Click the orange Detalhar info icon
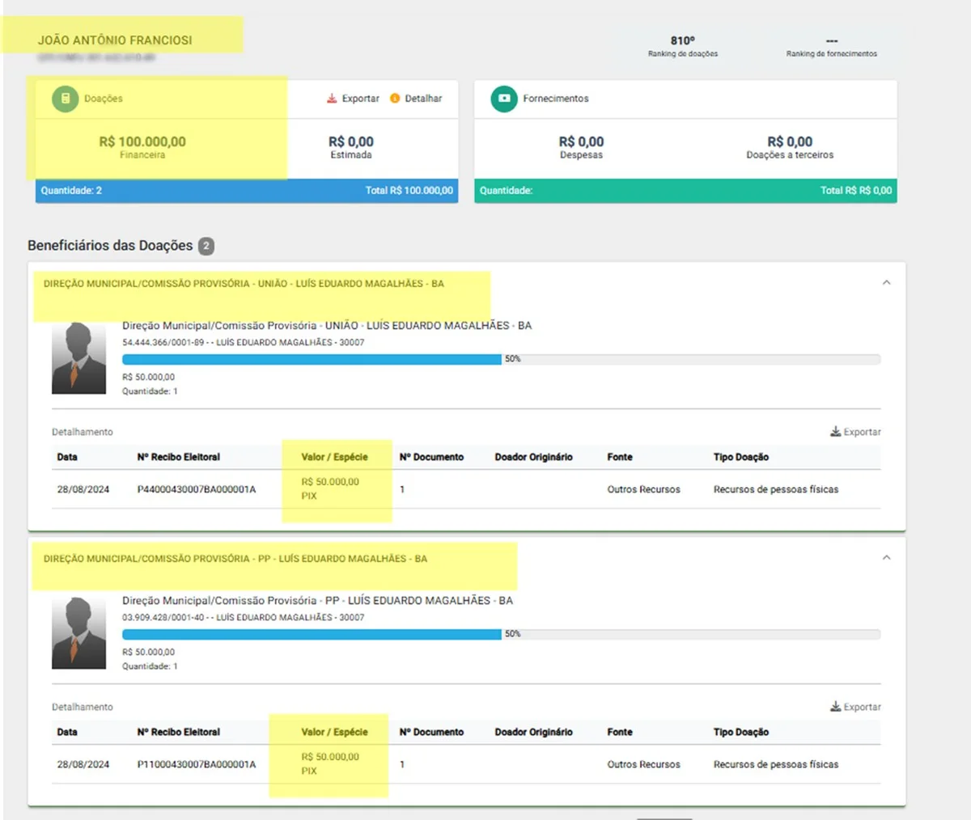 coord(395,99)
